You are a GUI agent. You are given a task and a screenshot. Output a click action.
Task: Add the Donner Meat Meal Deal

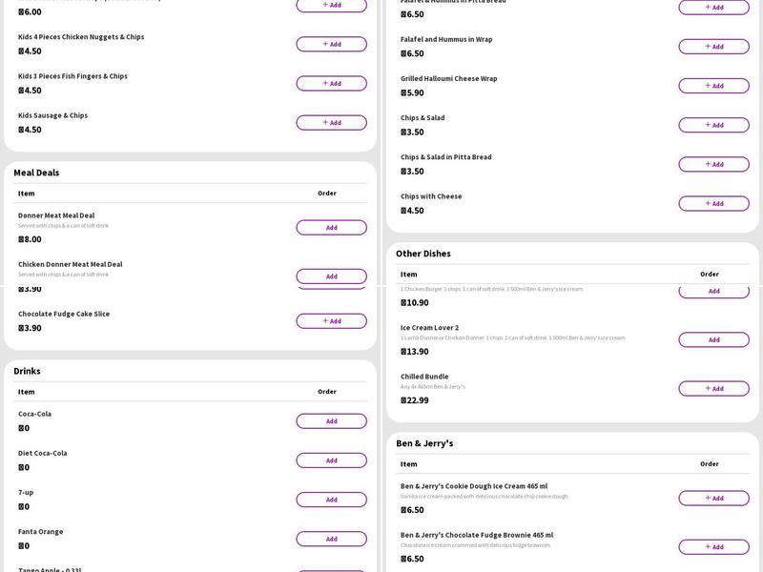pyautogui.click(x=331, y=227)
